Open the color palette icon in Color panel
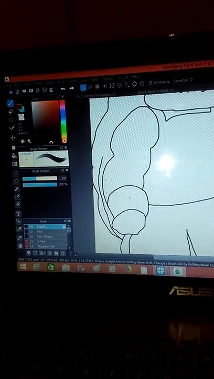 [x=23, y=141]
